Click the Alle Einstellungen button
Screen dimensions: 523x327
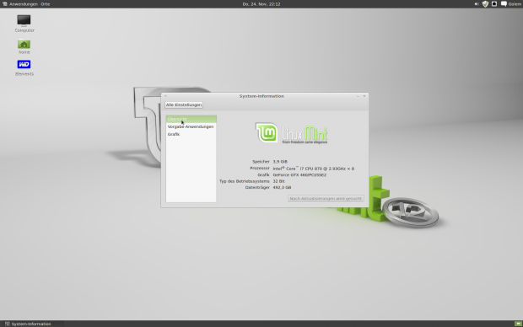click(184, 105)
